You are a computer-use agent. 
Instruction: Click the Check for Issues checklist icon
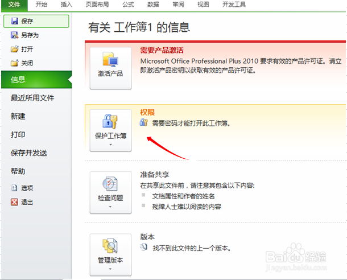(x=110, y=183)
